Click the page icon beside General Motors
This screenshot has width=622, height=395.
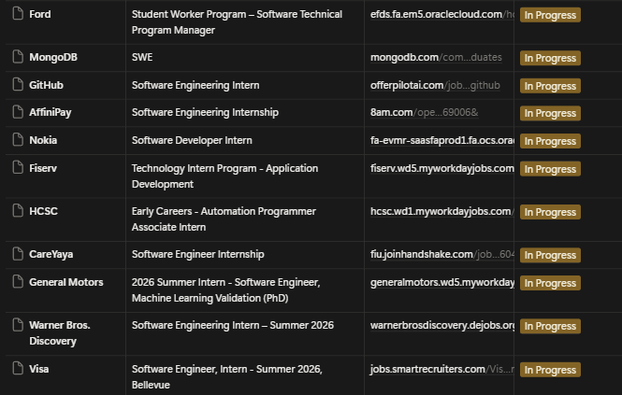coord(18,281)
